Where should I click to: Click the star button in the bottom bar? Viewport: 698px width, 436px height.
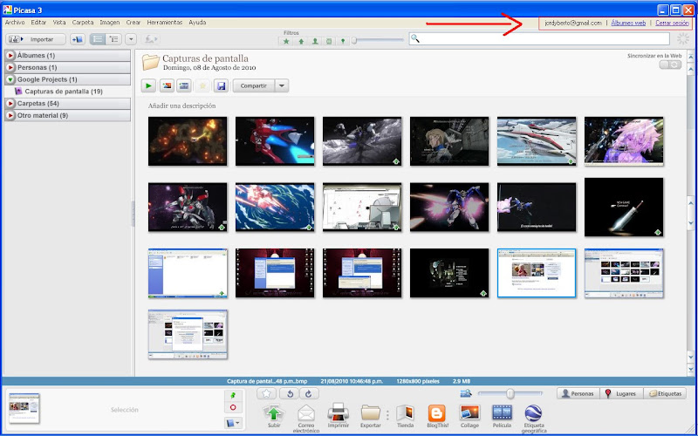(x=266, y=394)
